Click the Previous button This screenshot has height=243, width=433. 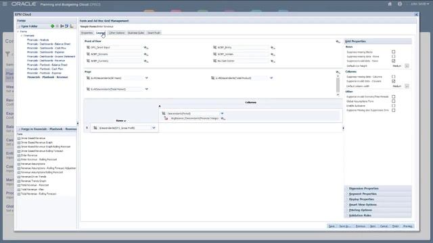pos(361,226)
